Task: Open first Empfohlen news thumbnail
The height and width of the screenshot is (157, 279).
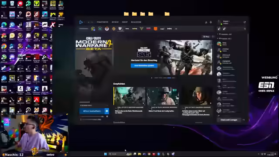Action: 129,96
